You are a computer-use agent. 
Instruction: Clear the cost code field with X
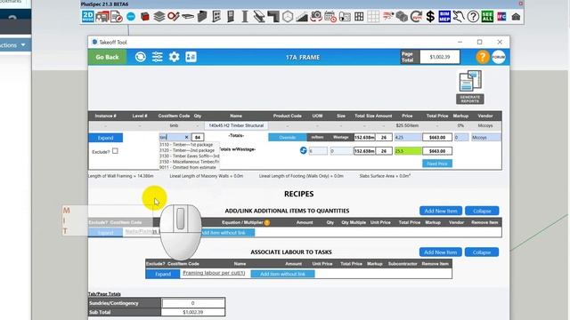[186, 137]
